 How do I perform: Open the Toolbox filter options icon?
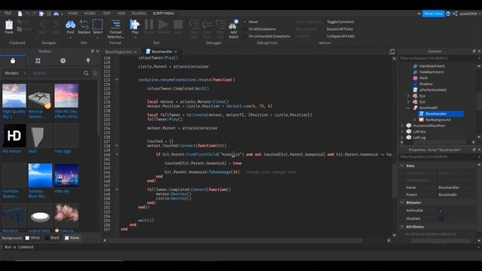(95, 73)
